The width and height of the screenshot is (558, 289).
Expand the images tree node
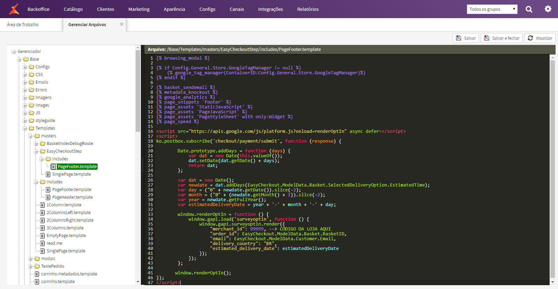pyautogui.click(x=25, y=106)
